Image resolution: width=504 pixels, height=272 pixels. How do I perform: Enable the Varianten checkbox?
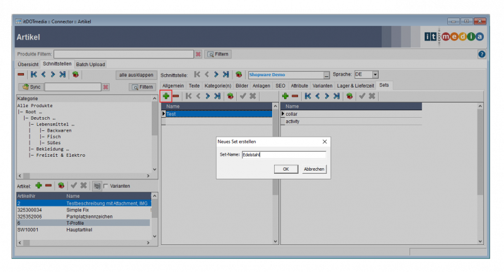(105, 186)
